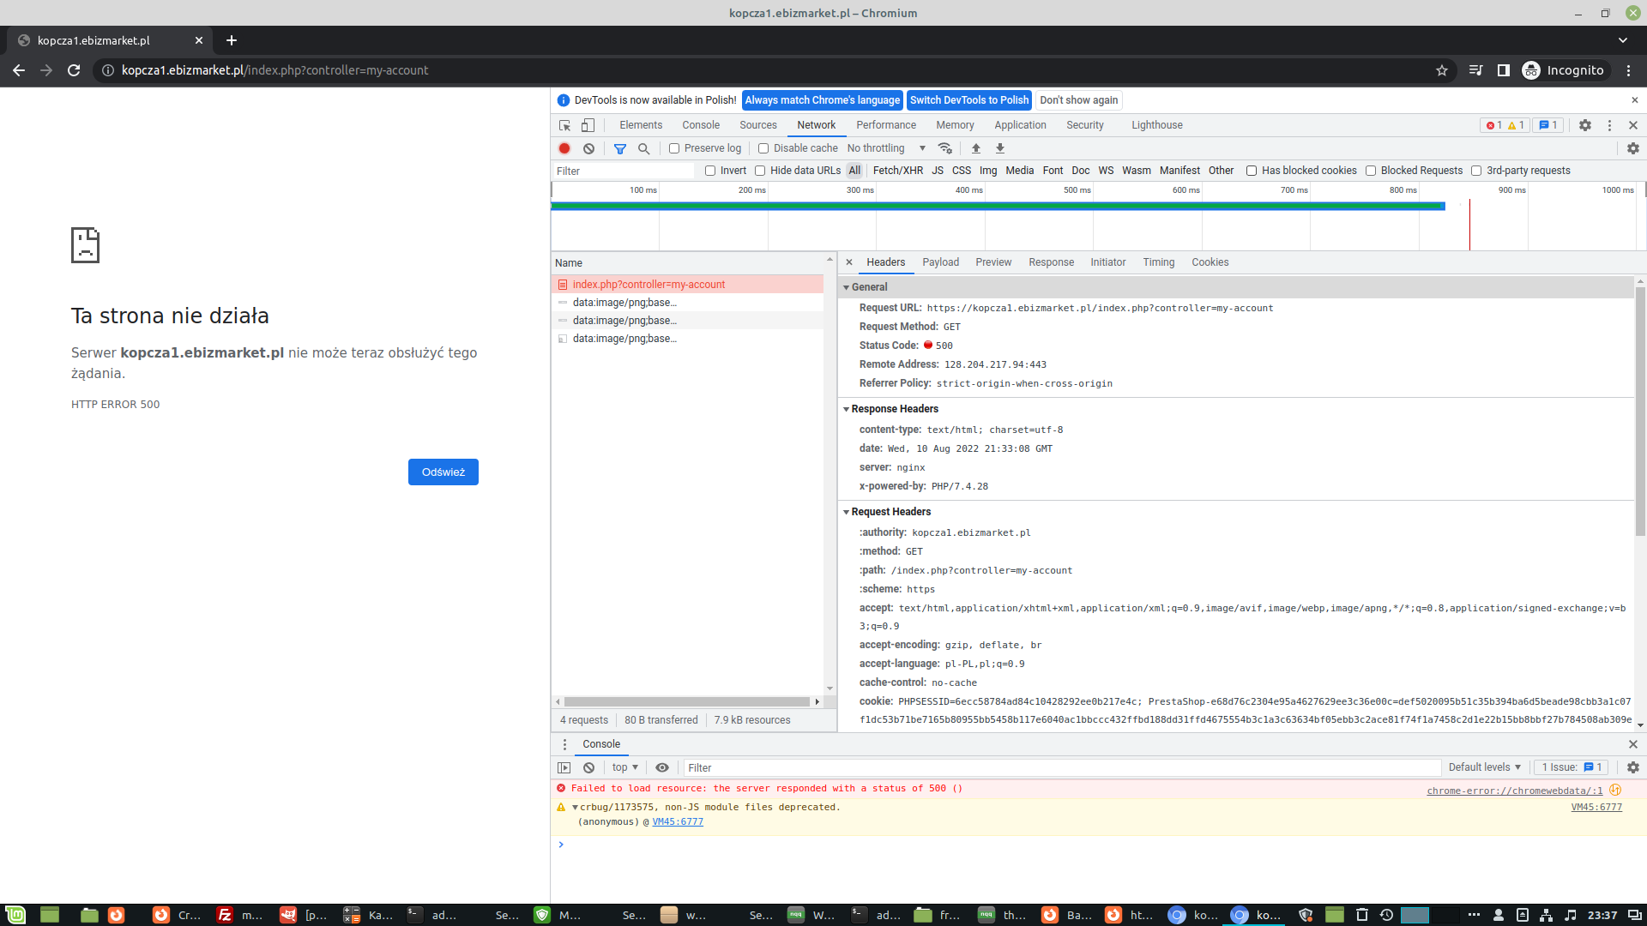Open network search magnifier icon
The height and width of the screenshot is (926, 1647).
tap(643, 148)
